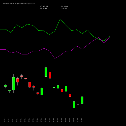The image size is (126, 126).
Task: Click the 01 Jan date label
Action: 25,120
